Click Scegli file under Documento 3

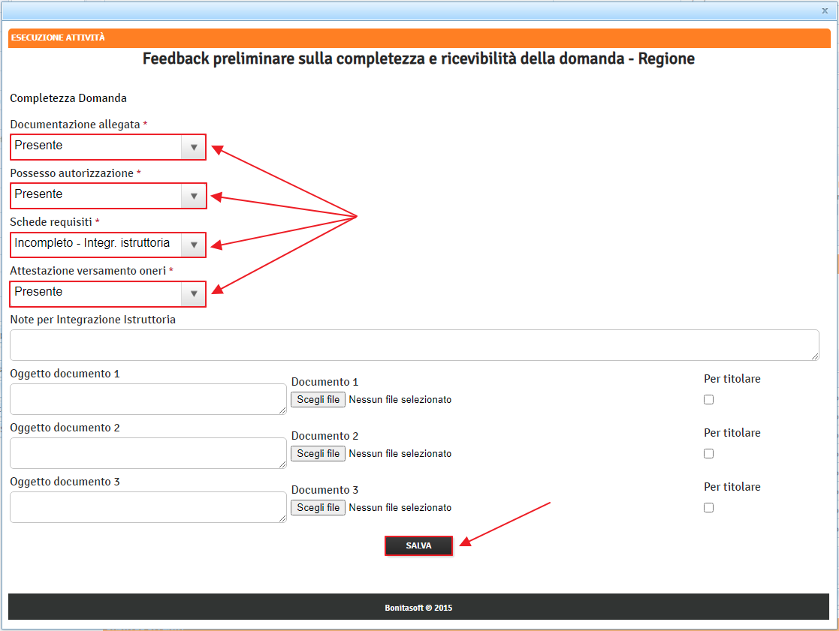pos(318,508)
